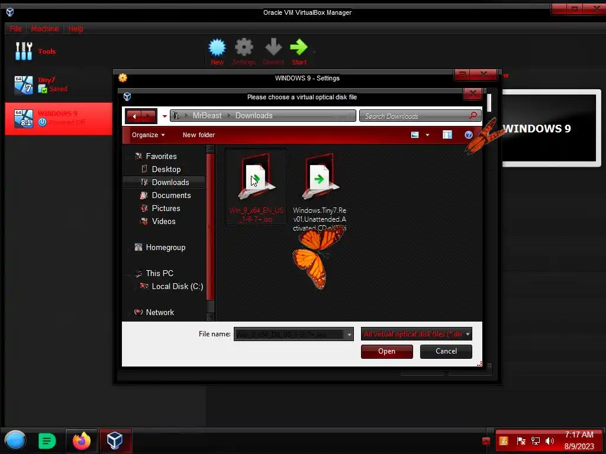Viewport: 606px width, 454px height.
Task: Click the Forward navigation arrow in file dialog
Action: click(149, 116)
